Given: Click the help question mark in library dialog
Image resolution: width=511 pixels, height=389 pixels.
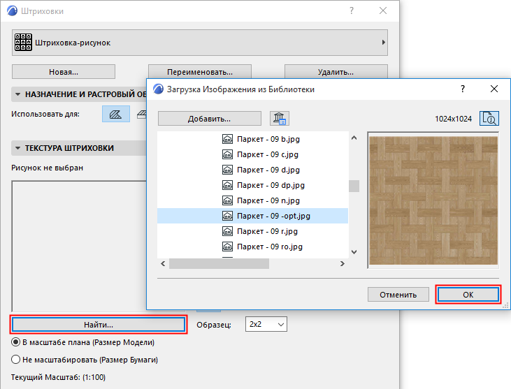Looking at the screenshot, I should 463,89.
